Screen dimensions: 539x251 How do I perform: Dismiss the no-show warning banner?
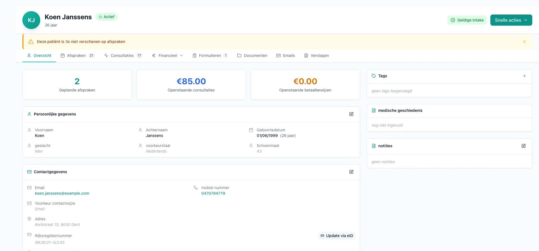(x=524, y=42)
